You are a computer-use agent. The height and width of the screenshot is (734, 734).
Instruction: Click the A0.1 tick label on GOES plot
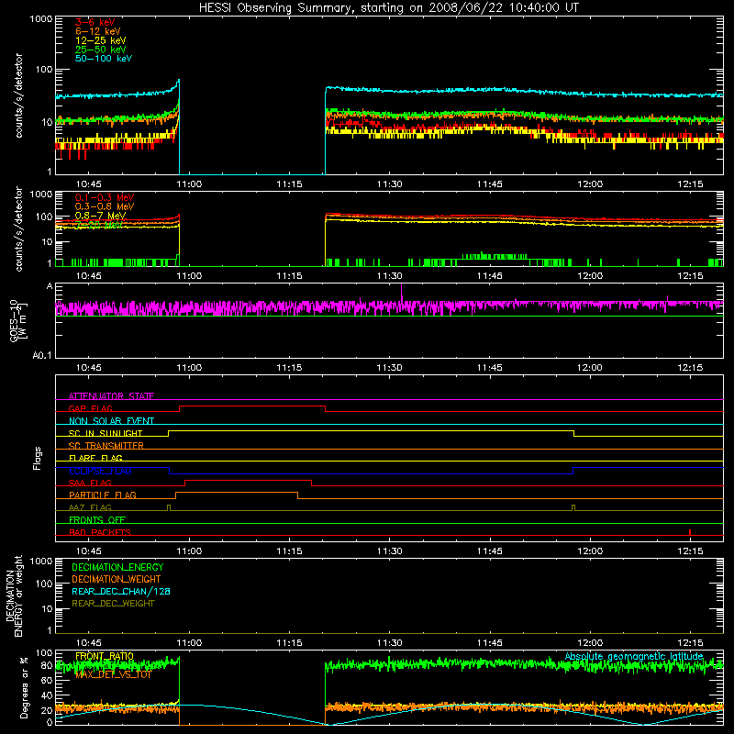[42, 356]
